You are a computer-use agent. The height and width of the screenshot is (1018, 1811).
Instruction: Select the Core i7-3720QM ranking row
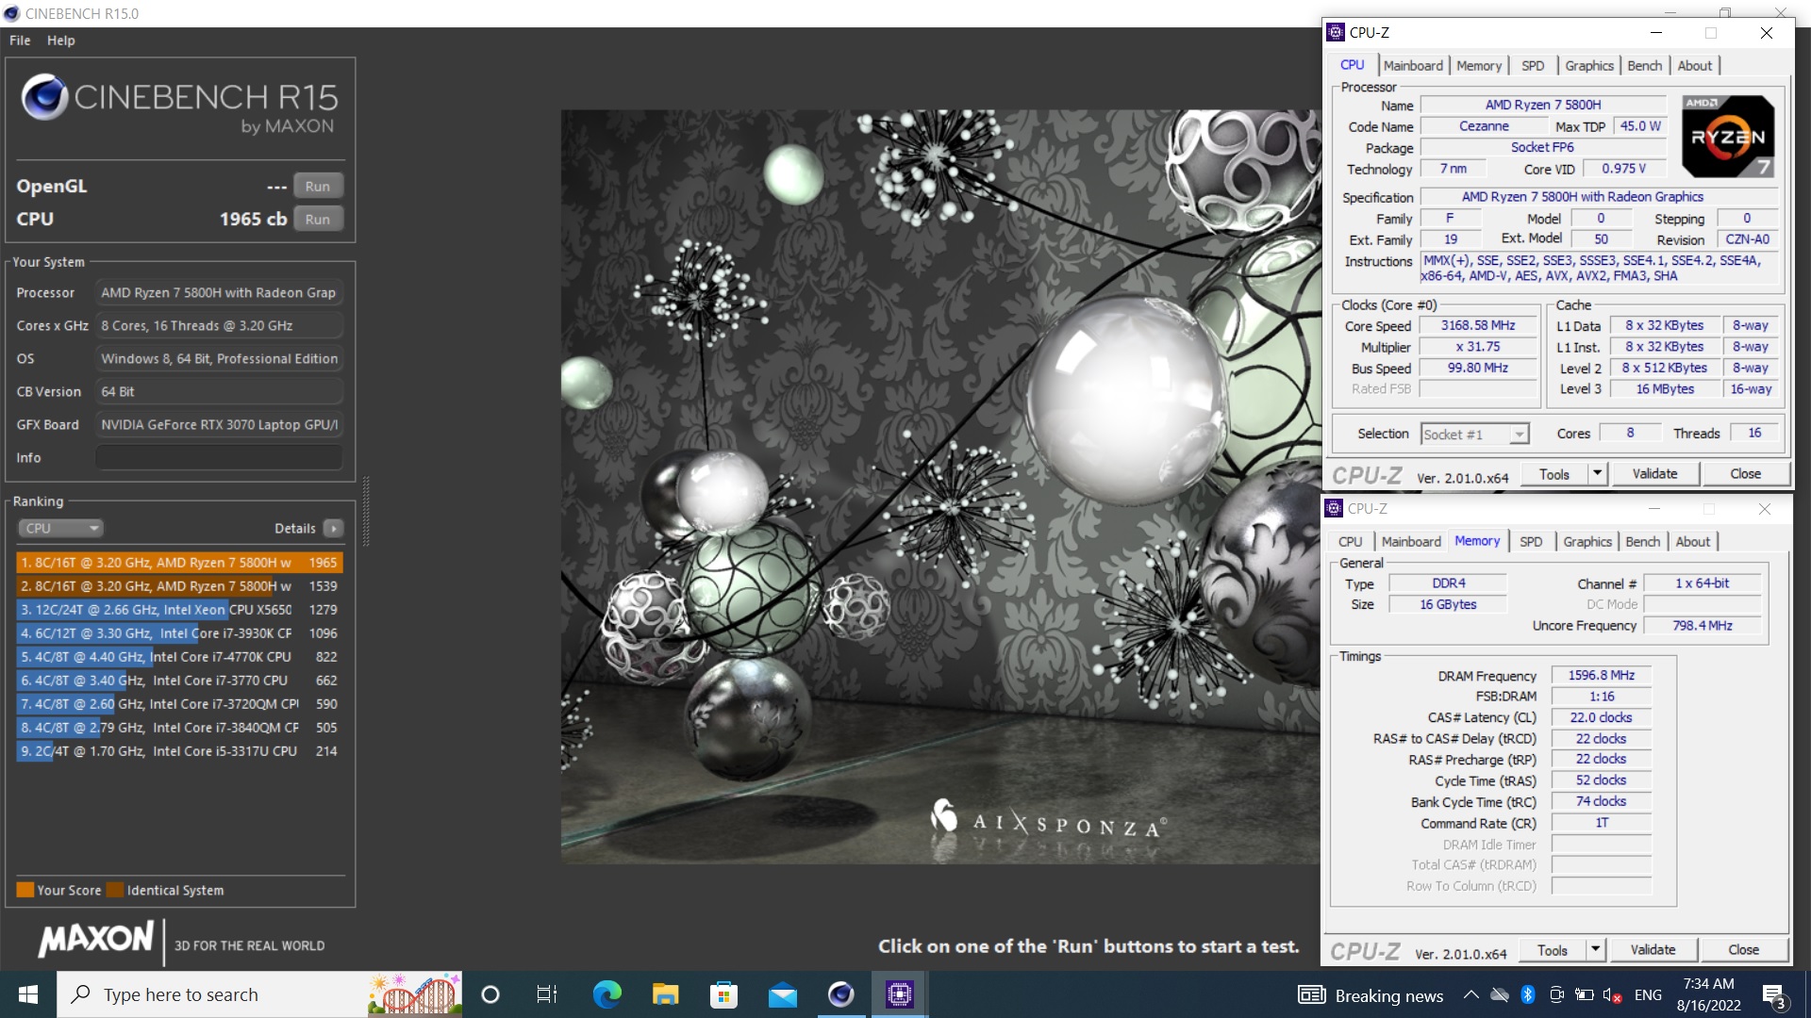179,703
